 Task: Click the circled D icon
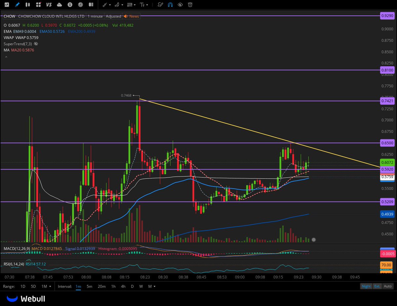coord(81,5)
